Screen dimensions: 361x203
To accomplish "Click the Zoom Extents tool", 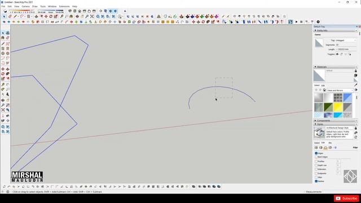I will tap(3, 110).
